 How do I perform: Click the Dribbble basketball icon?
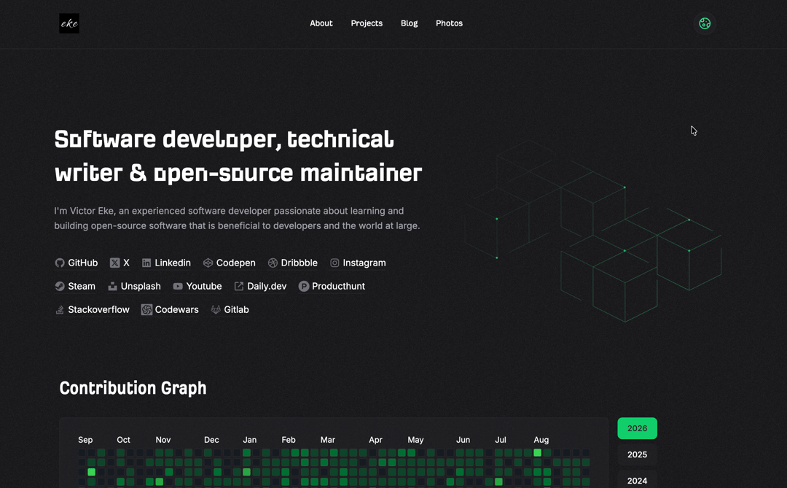tap(273, 263)
